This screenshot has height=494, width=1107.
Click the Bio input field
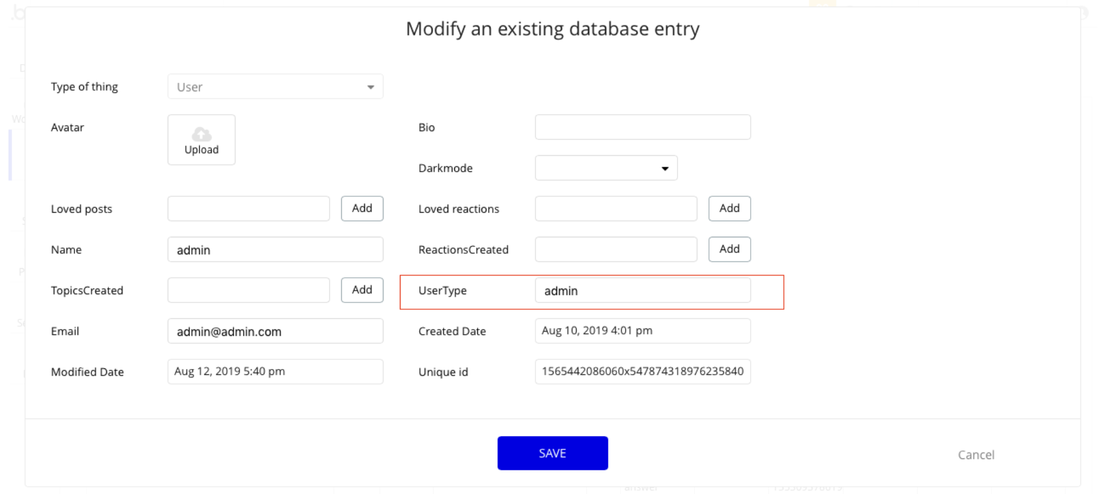642,127
